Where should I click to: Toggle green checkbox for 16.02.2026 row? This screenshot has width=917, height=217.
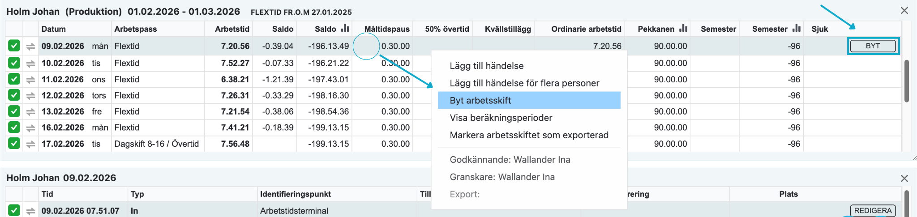pos(14,128)
